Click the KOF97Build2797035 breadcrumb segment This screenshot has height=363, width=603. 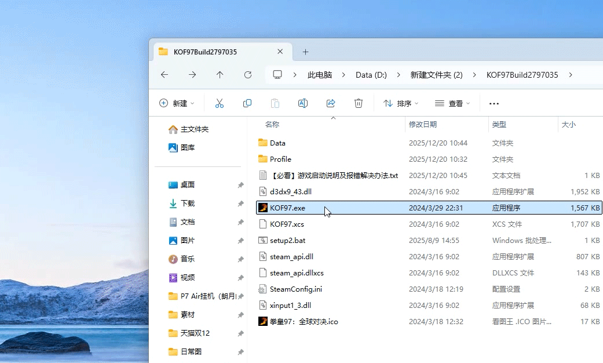pyautogui.click(x=522, y=75)
